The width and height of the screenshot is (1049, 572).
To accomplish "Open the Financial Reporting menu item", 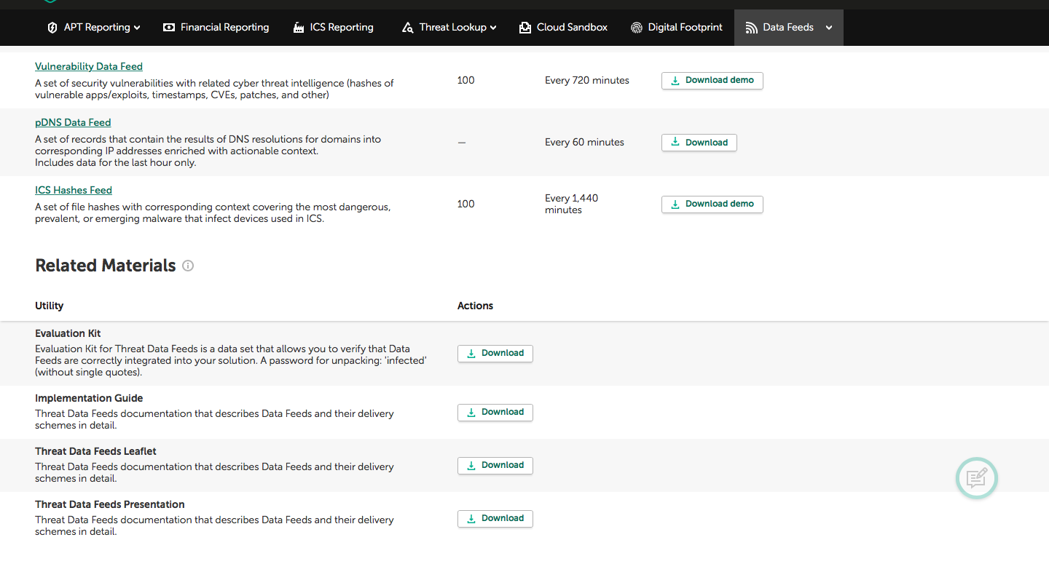I will (x=224, y=28).
